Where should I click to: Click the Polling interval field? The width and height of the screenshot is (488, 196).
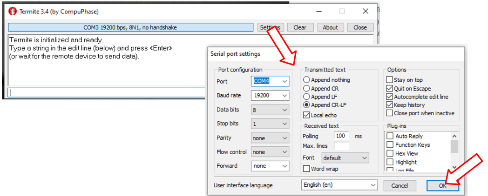[341, 136]
